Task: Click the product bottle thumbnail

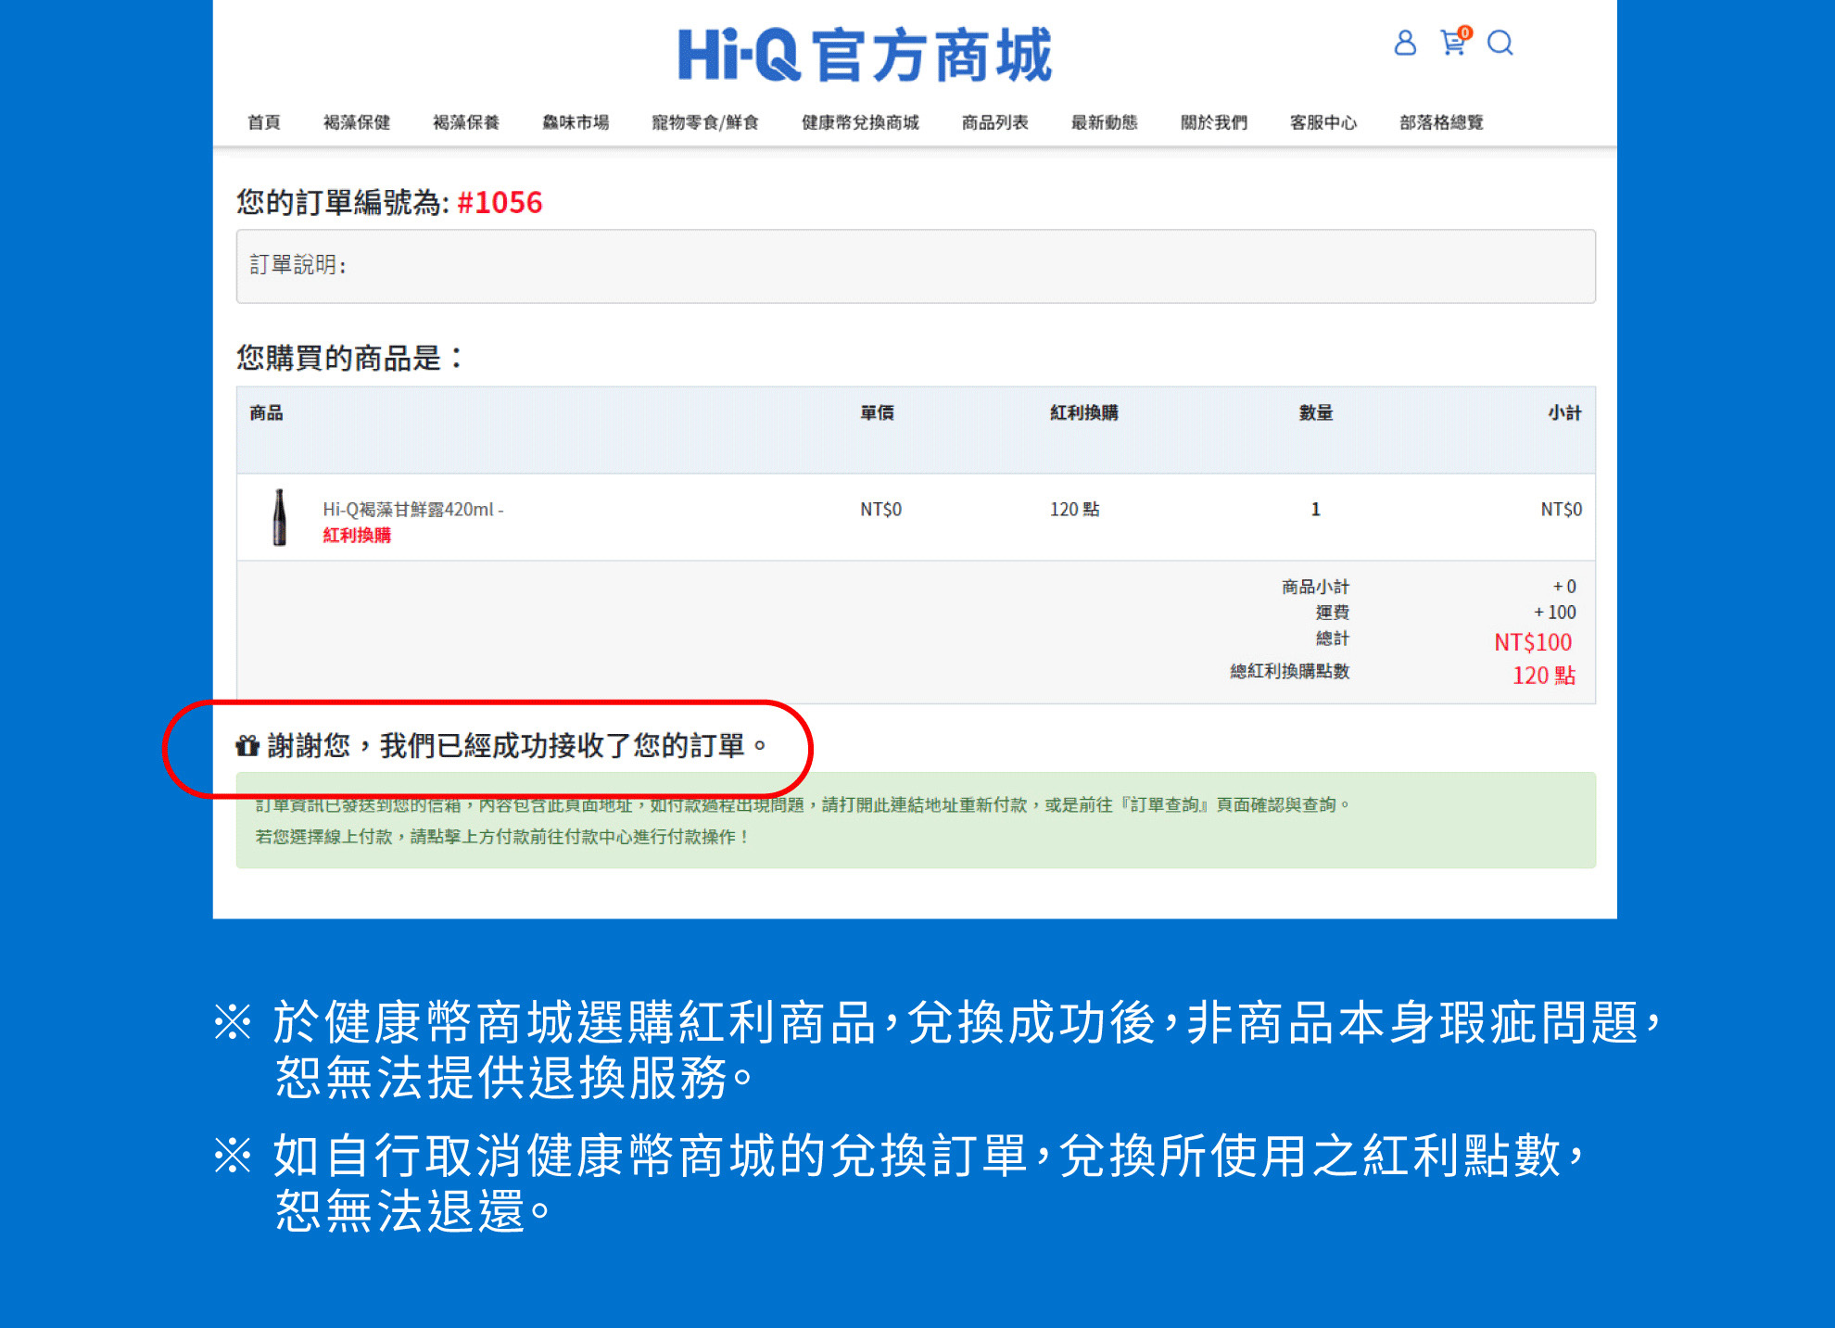Action: (x=280, y=517)
